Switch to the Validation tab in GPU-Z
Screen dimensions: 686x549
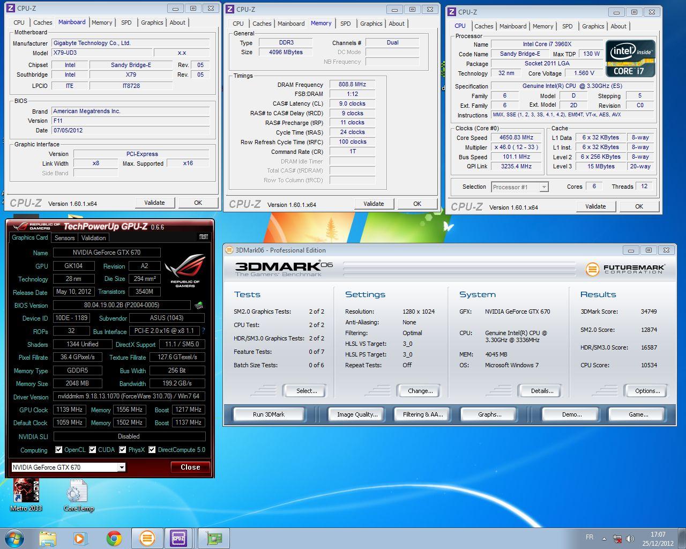94,238
